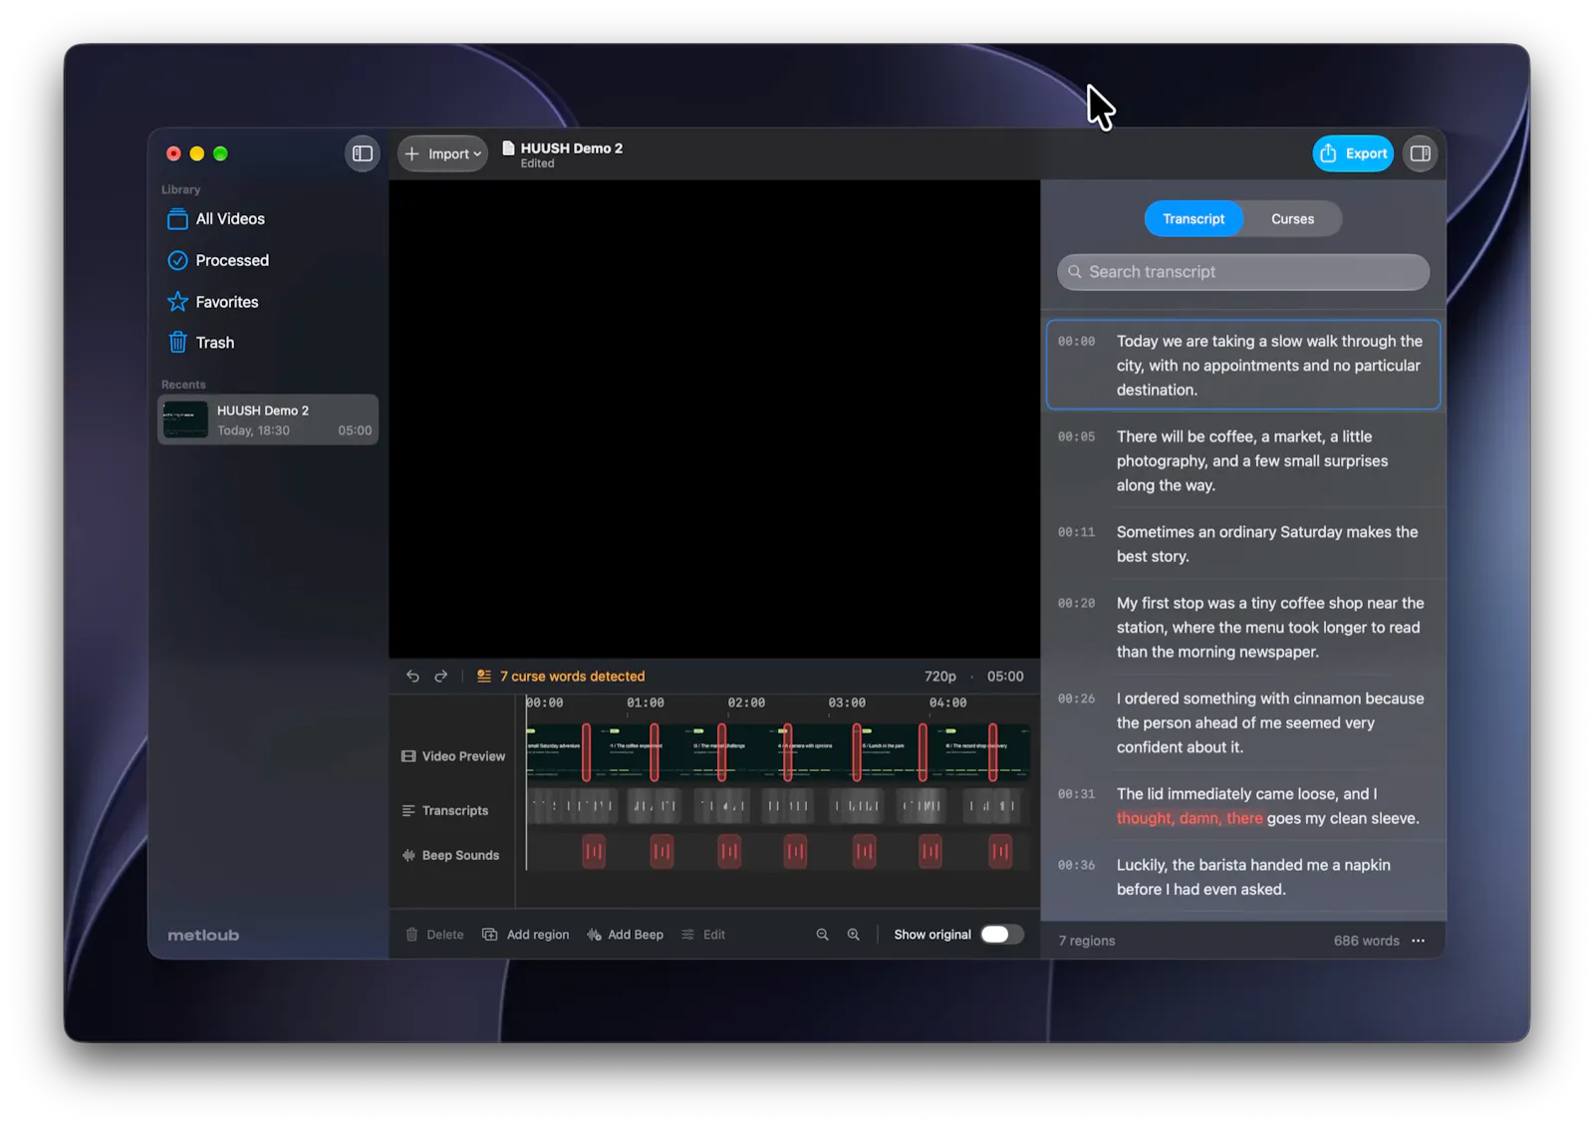Click the document icon beside HUUSH Demo 2 title

tap(508, 148)
